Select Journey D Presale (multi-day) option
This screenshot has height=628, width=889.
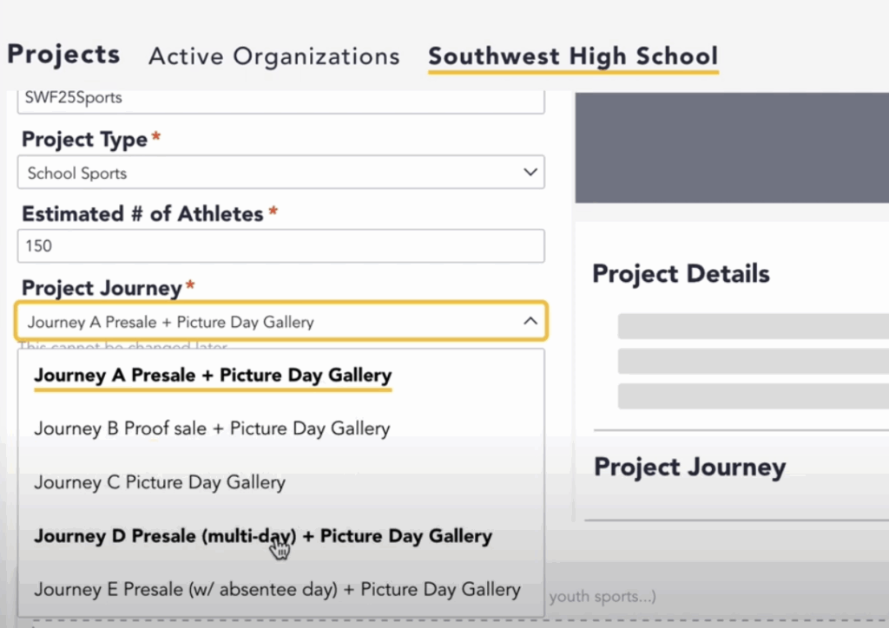[x=260, y=536]
